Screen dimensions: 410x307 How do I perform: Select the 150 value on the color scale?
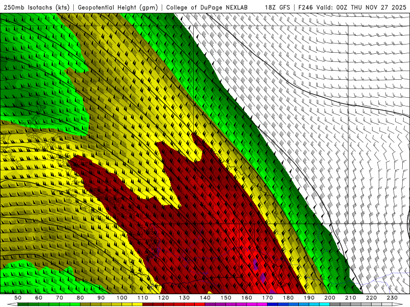(x=226, y=298)
